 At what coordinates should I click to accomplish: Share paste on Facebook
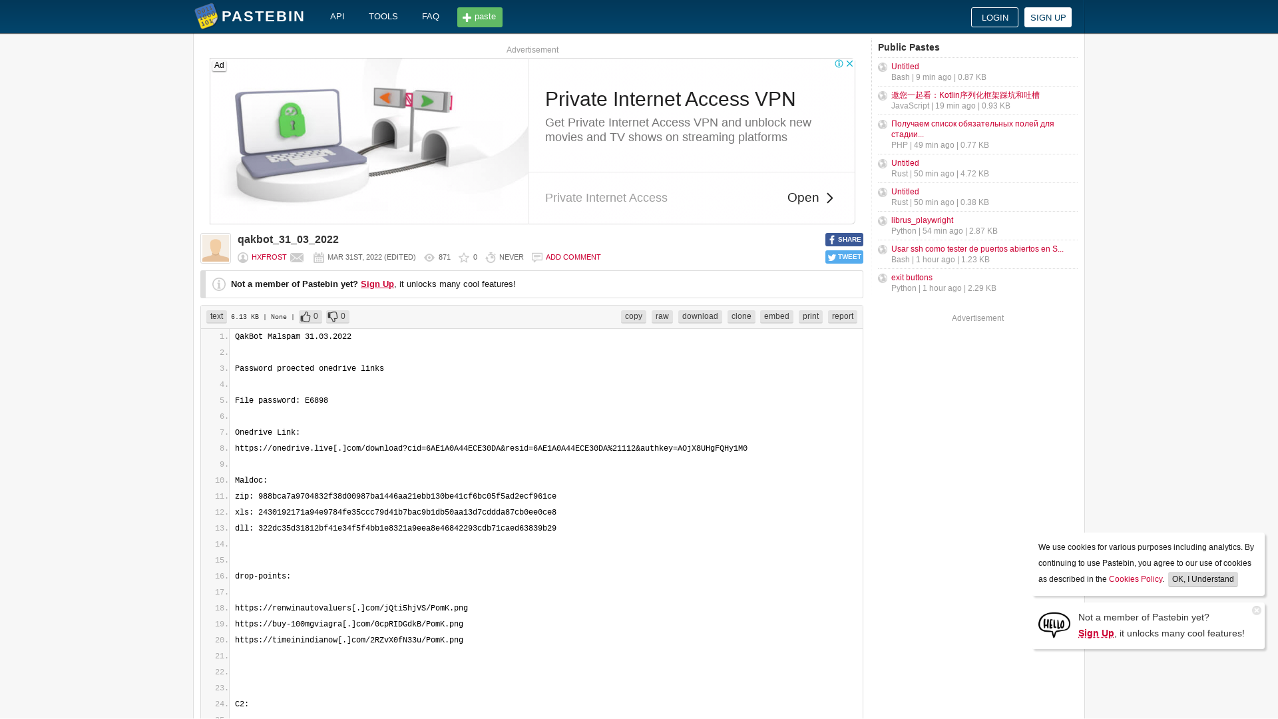[844, 240]
